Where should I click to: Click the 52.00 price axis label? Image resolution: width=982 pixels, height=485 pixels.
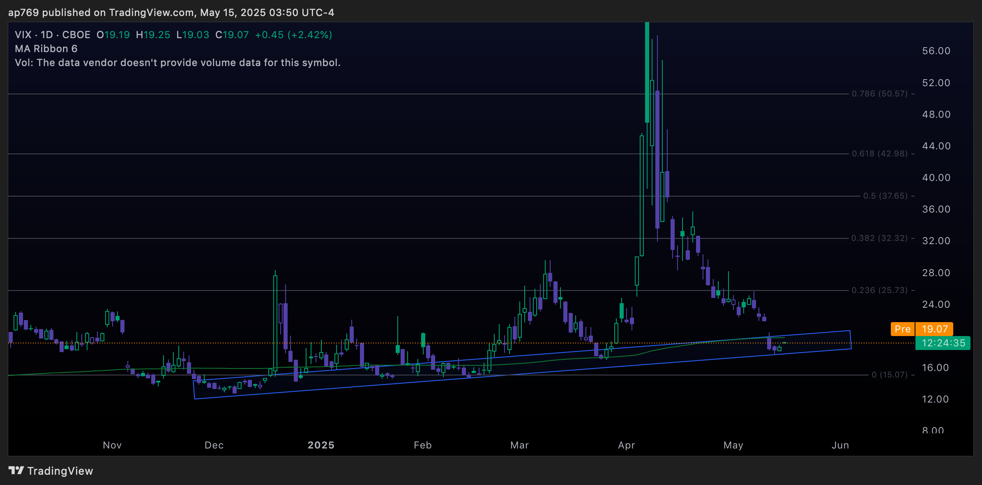click(936, 83)
